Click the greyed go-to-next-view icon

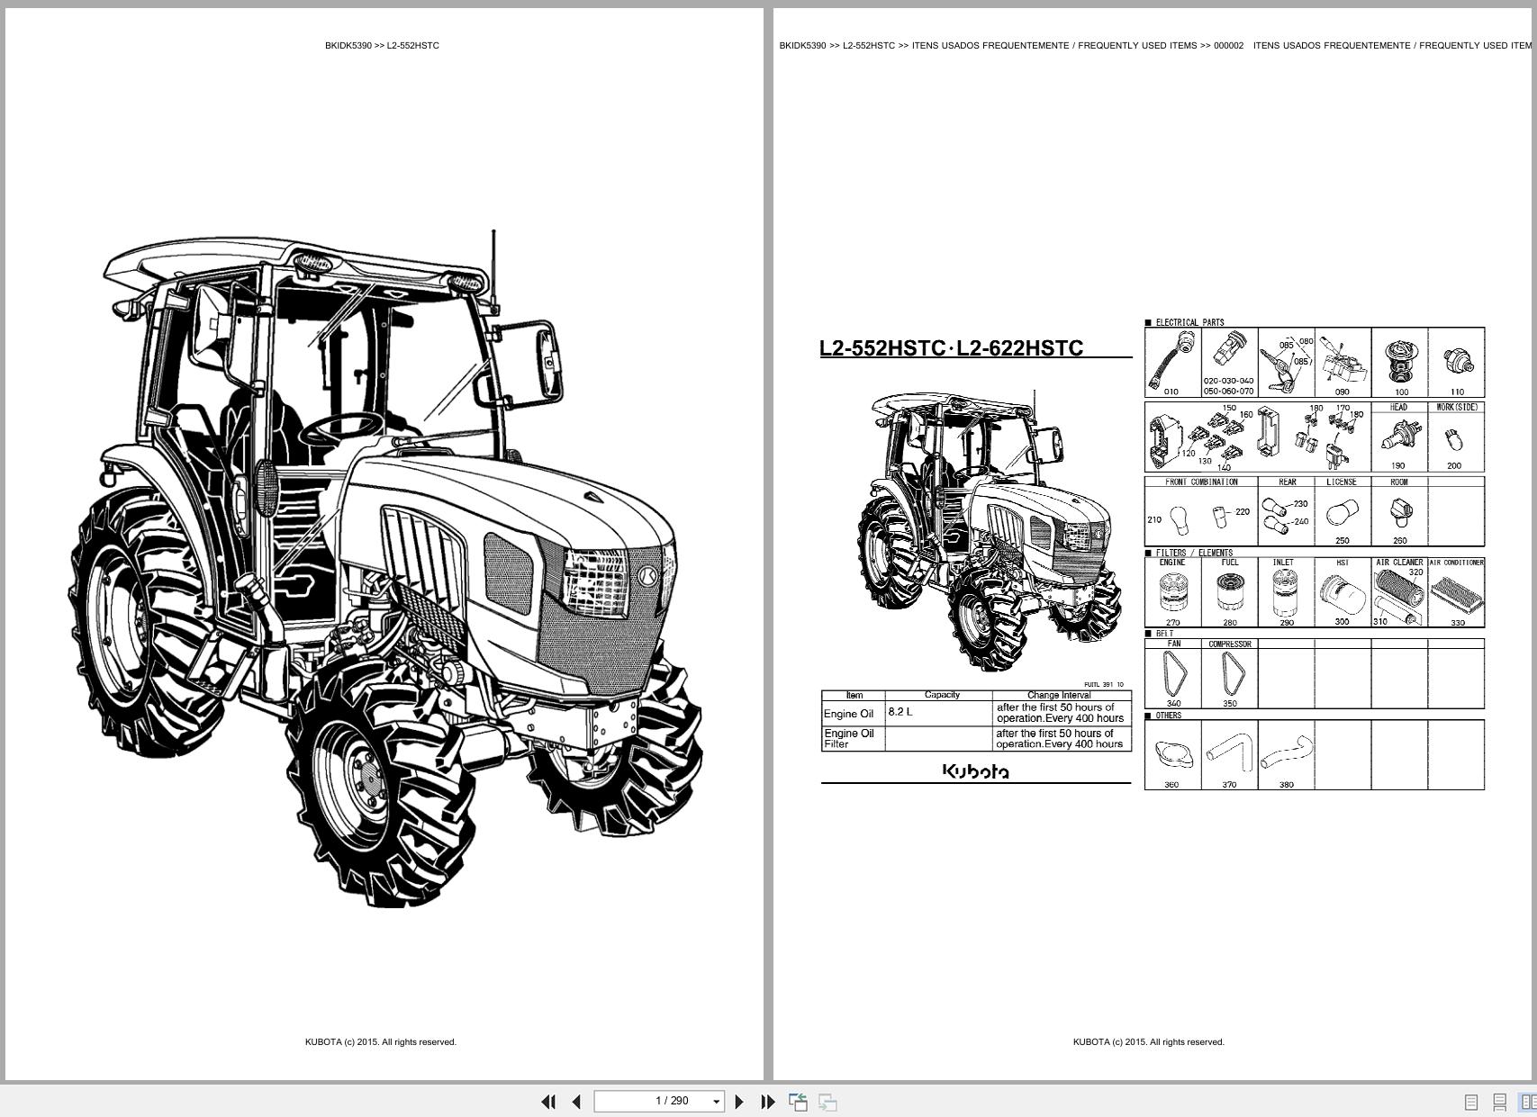(x=827, y=1102)
